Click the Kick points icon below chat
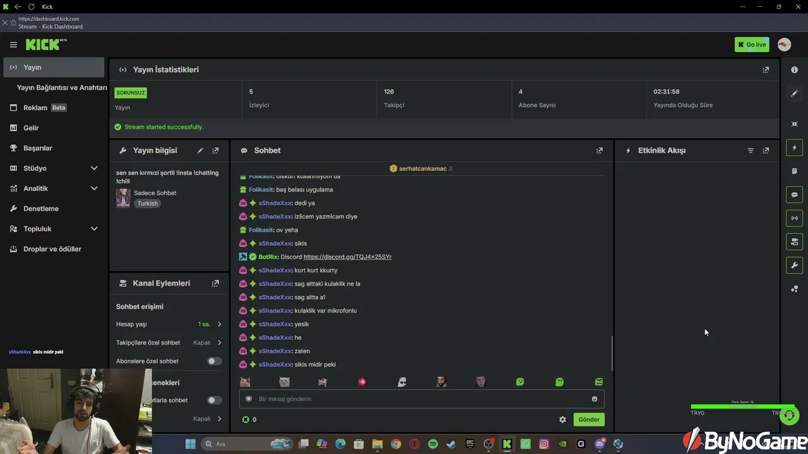This screenshot has width=808, height=454. point(246,419)
